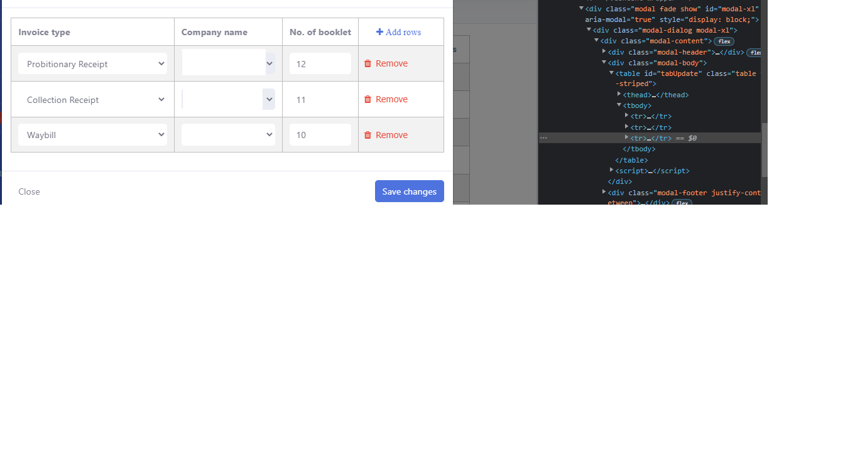855x462 pixels.
Task: Click the three-dots icon beside selected tr node
Action: point(543,138)
